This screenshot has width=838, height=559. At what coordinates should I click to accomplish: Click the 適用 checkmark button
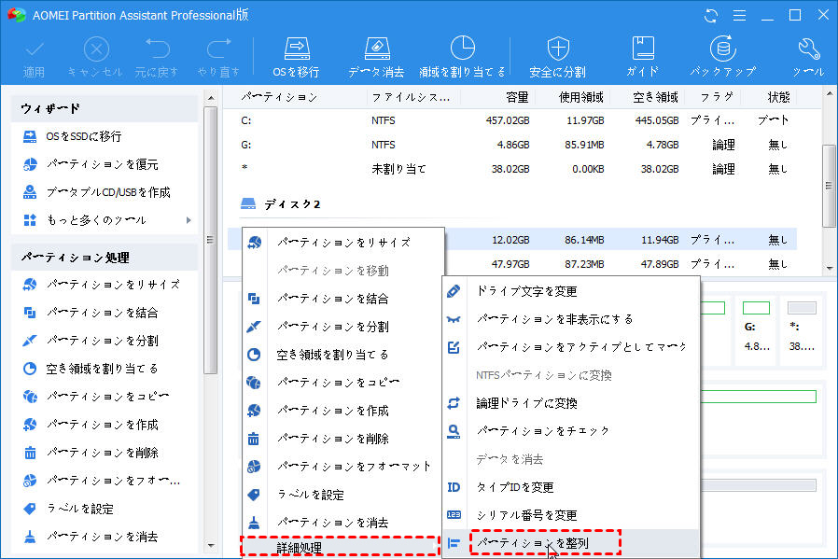click(x=34, y=57)
